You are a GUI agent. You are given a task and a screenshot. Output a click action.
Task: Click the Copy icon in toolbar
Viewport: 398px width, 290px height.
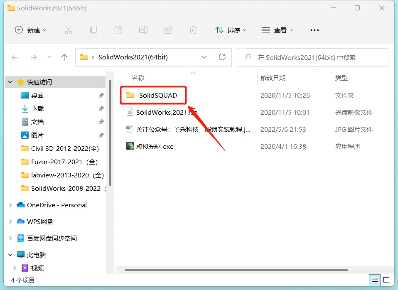point(93,30)
